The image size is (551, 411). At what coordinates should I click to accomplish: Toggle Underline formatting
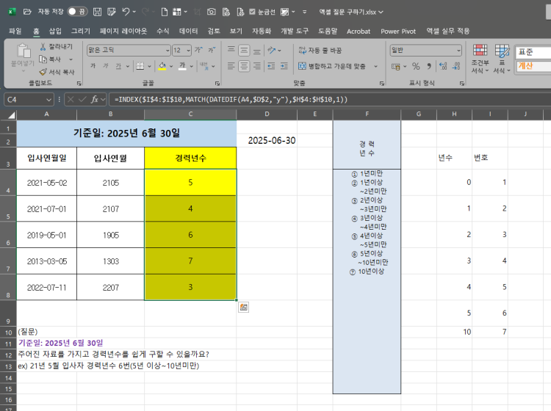click(118, 66)
